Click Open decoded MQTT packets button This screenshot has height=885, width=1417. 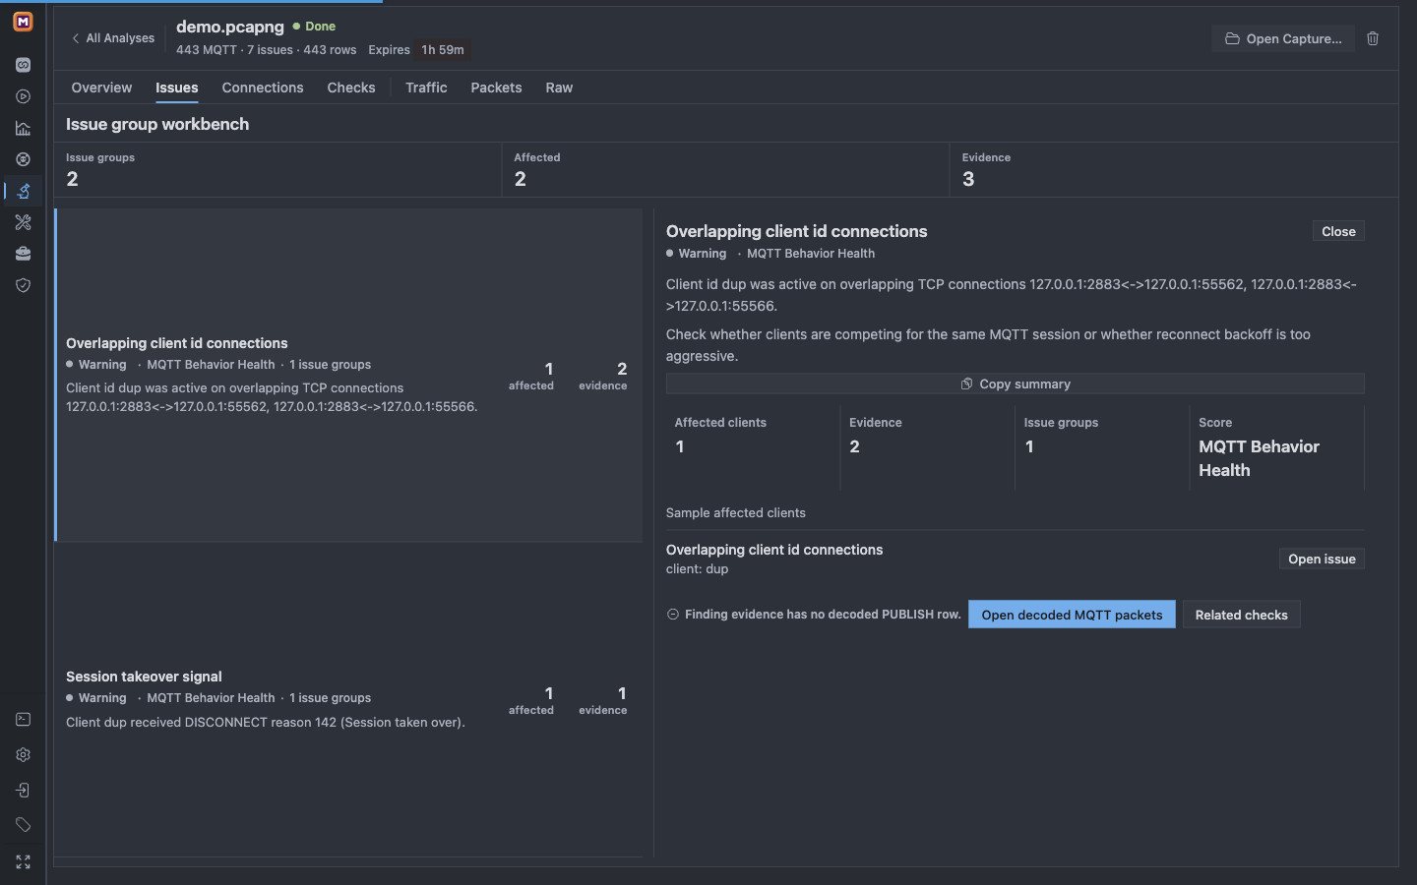[1072, 615]
